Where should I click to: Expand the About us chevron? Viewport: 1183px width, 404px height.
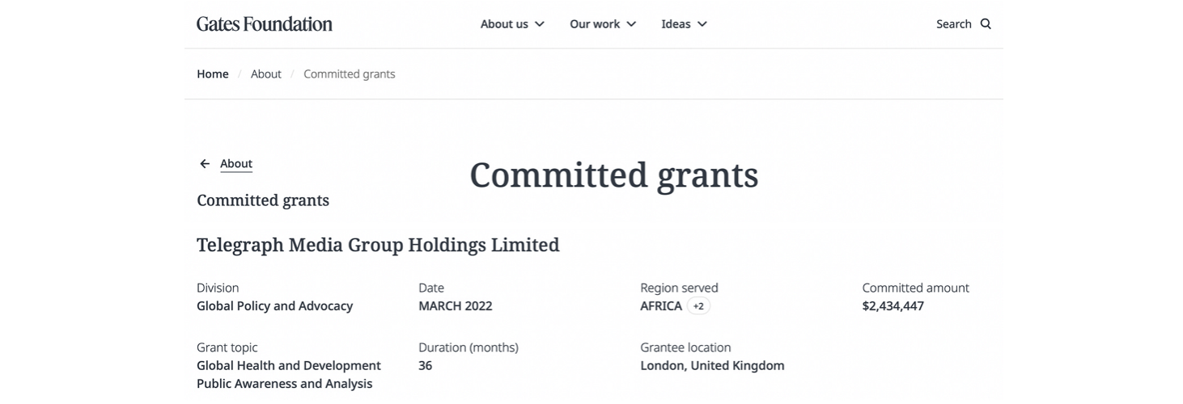[540, 24]
